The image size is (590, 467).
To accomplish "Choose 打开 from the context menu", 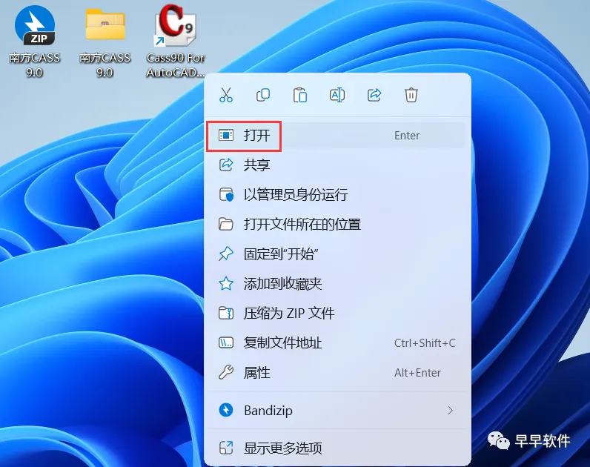I will (337, 136).
